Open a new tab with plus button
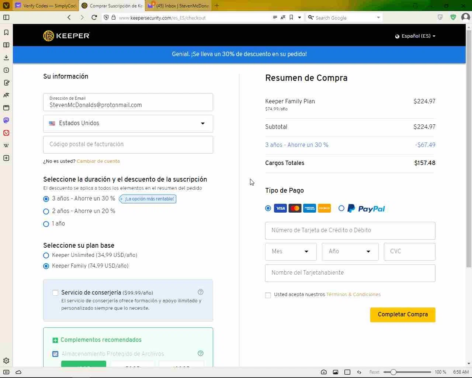The height and width of the screenshot is (378, 472). [217, 6]
